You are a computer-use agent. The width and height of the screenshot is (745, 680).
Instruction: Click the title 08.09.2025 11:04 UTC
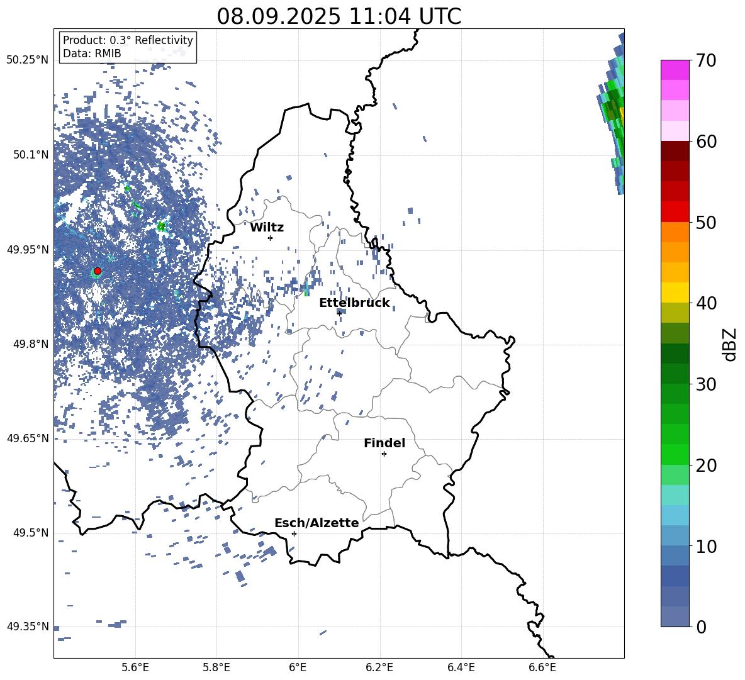tap(339, 16)
